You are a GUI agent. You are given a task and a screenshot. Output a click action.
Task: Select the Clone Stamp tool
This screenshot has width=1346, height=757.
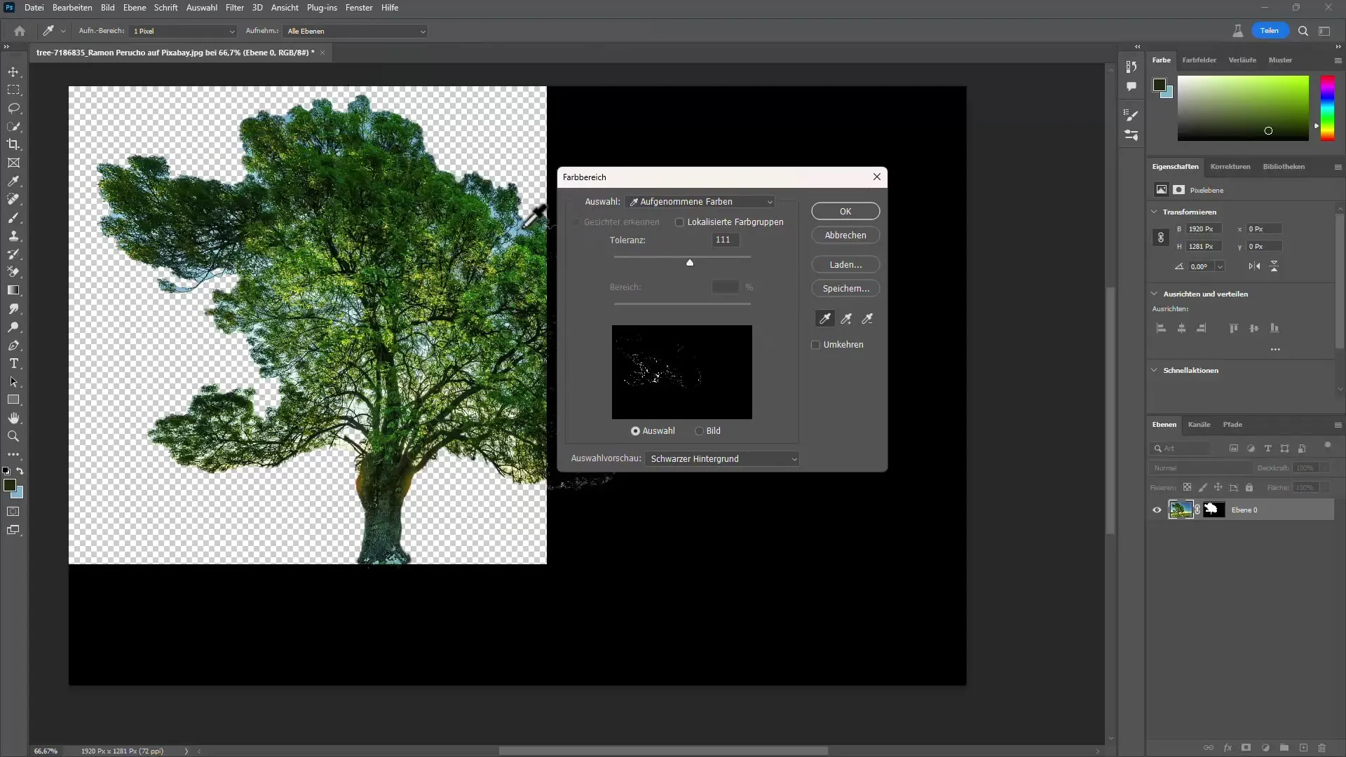pyautogui.click(x=13, y=236)
